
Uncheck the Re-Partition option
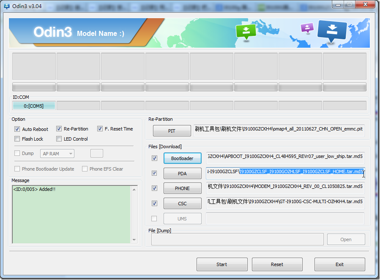59,129
